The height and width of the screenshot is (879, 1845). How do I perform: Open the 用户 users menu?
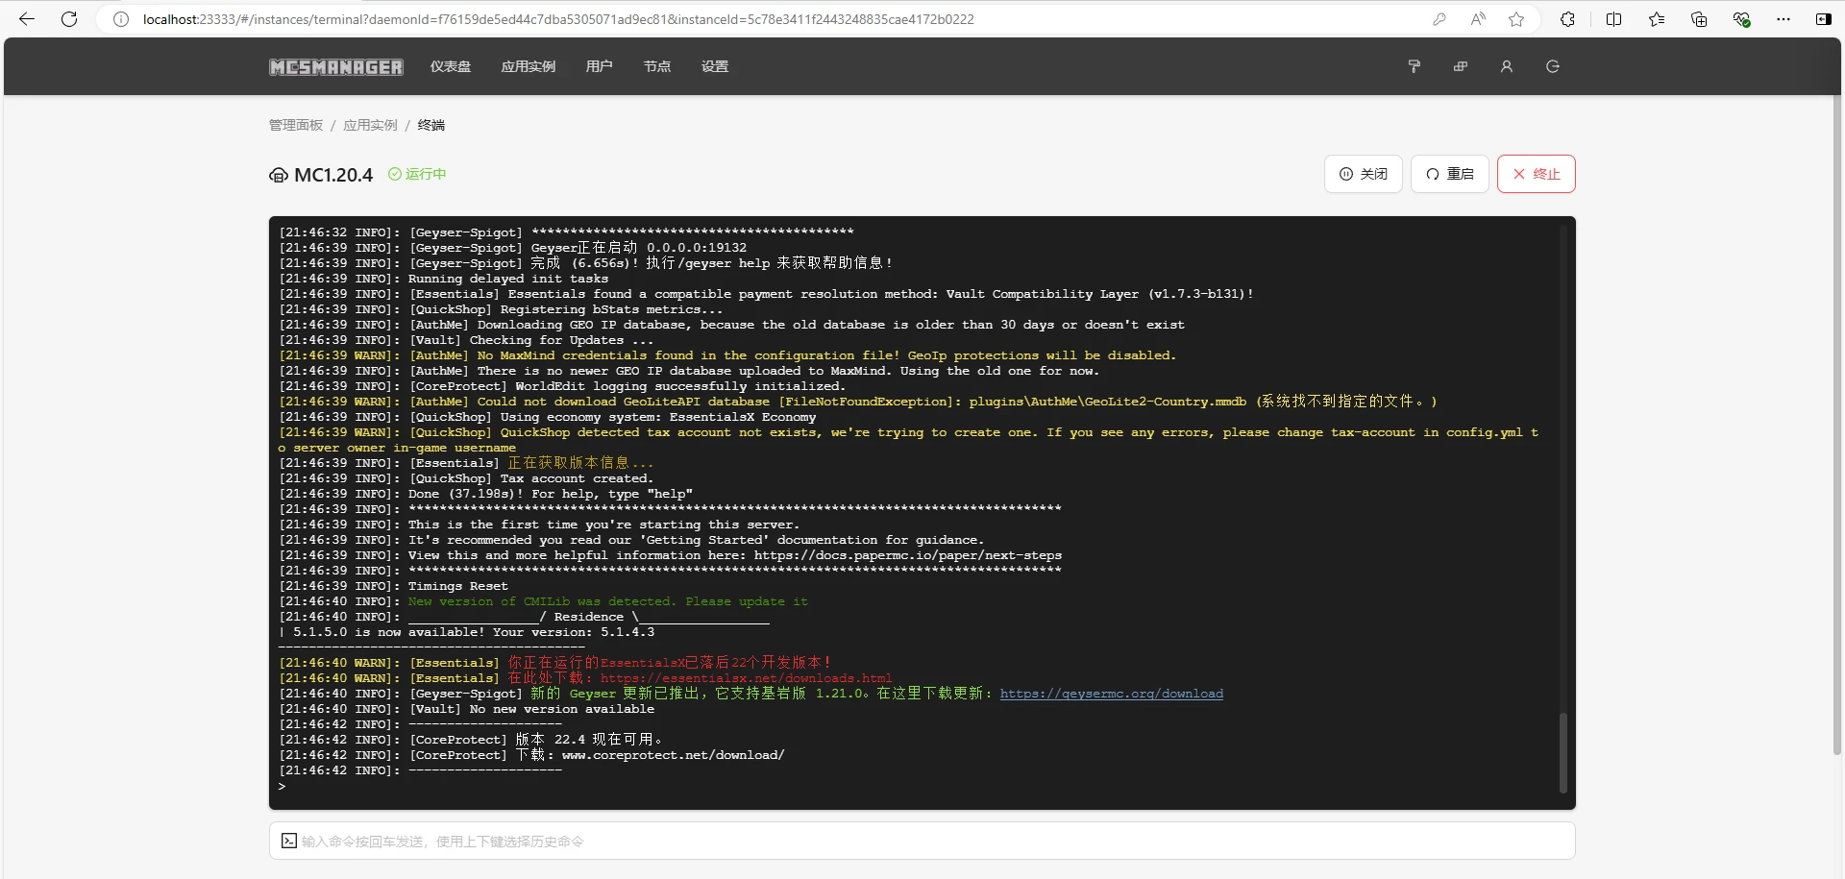(599, 66)
